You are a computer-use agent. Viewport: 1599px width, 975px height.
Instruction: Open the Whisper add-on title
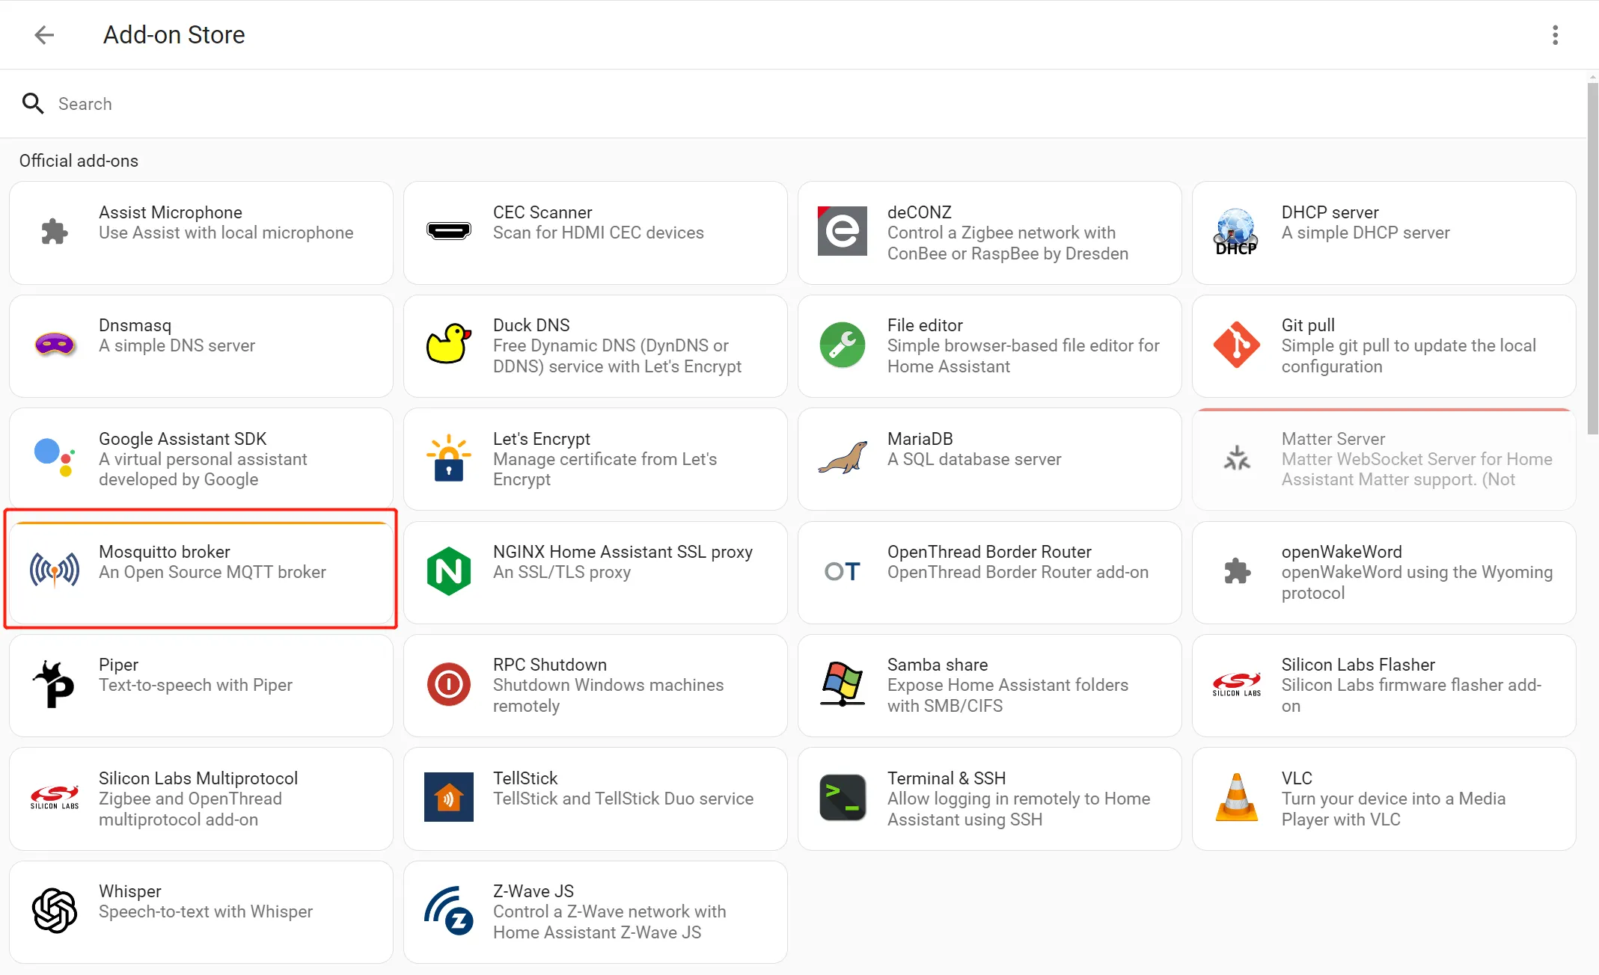pyautogui.click(x=130, y=891)
